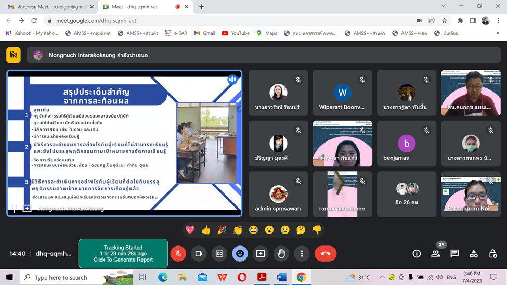The width and height of the screenshot is (507, 285).
Task: Open the Chrome extensions puzzle icon
Action: click(x=460, y=21)
